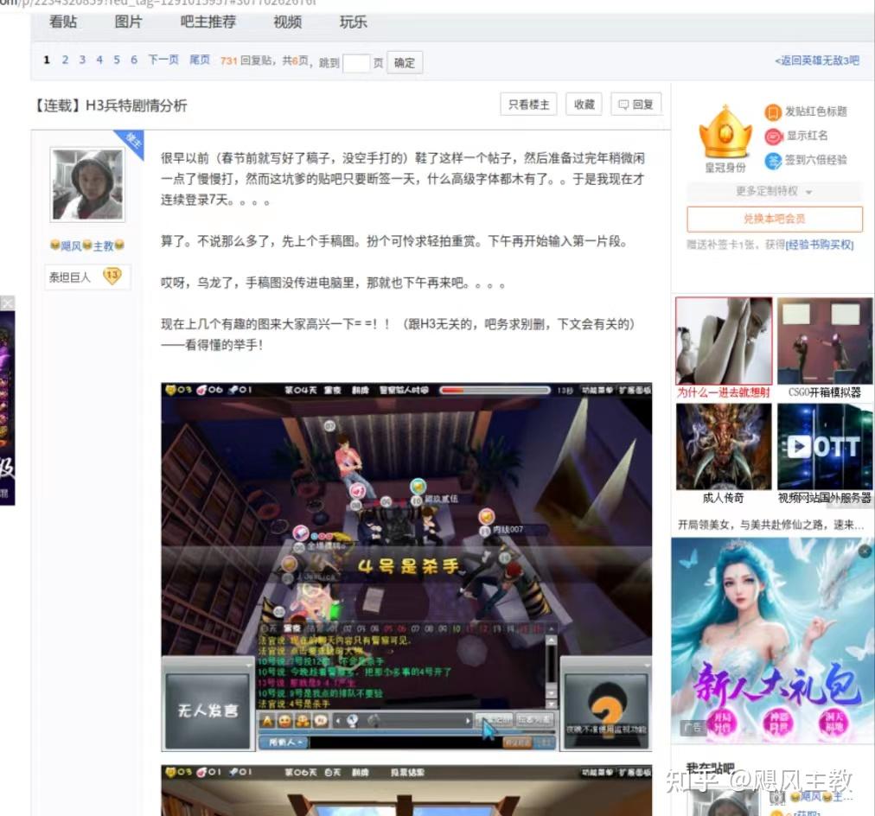875x816 pixels.
Task: Focus the jump-to-page input box
Action: (356, 62)
